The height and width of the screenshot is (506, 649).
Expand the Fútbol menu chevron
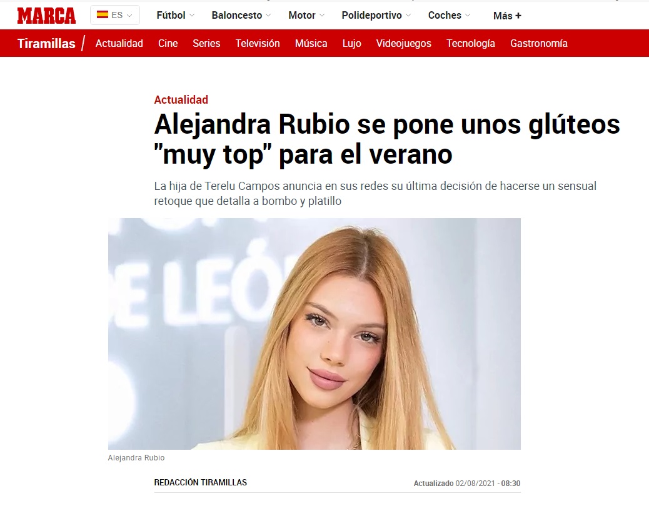(192, 15)
